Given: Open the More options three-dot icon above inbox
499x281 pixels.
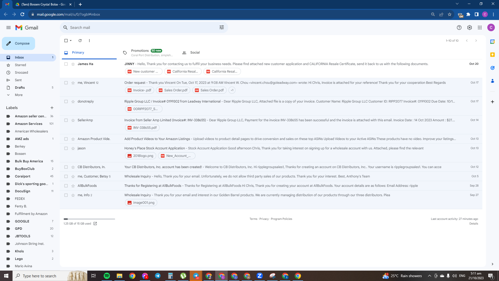Looking at the screenshot, I should (x=89, y=41).
